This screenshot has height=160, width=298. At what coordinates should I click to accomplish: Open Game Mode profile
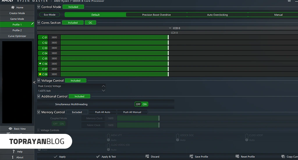17,19
